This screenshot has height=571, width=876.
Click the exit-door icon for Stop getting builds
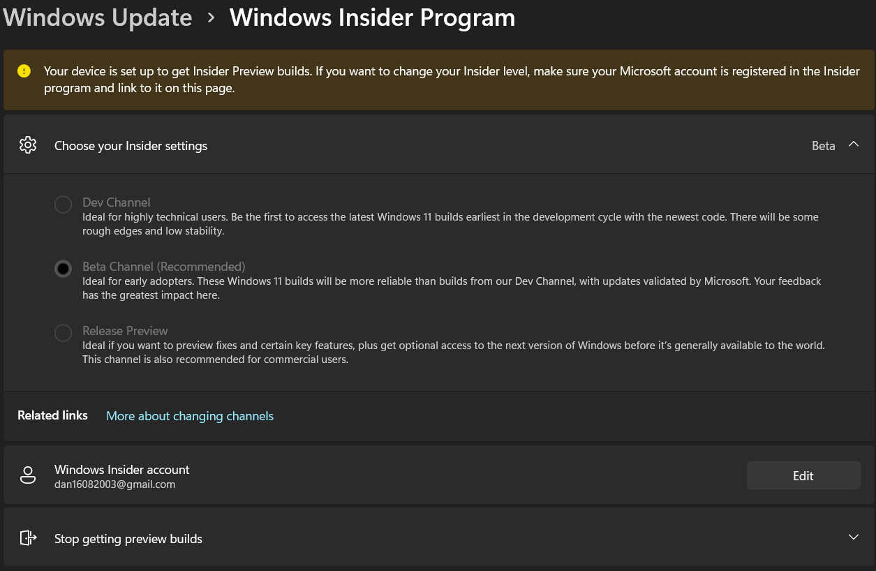28,537
